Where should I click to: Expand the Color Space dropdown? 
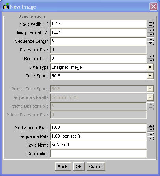point(150,76)
